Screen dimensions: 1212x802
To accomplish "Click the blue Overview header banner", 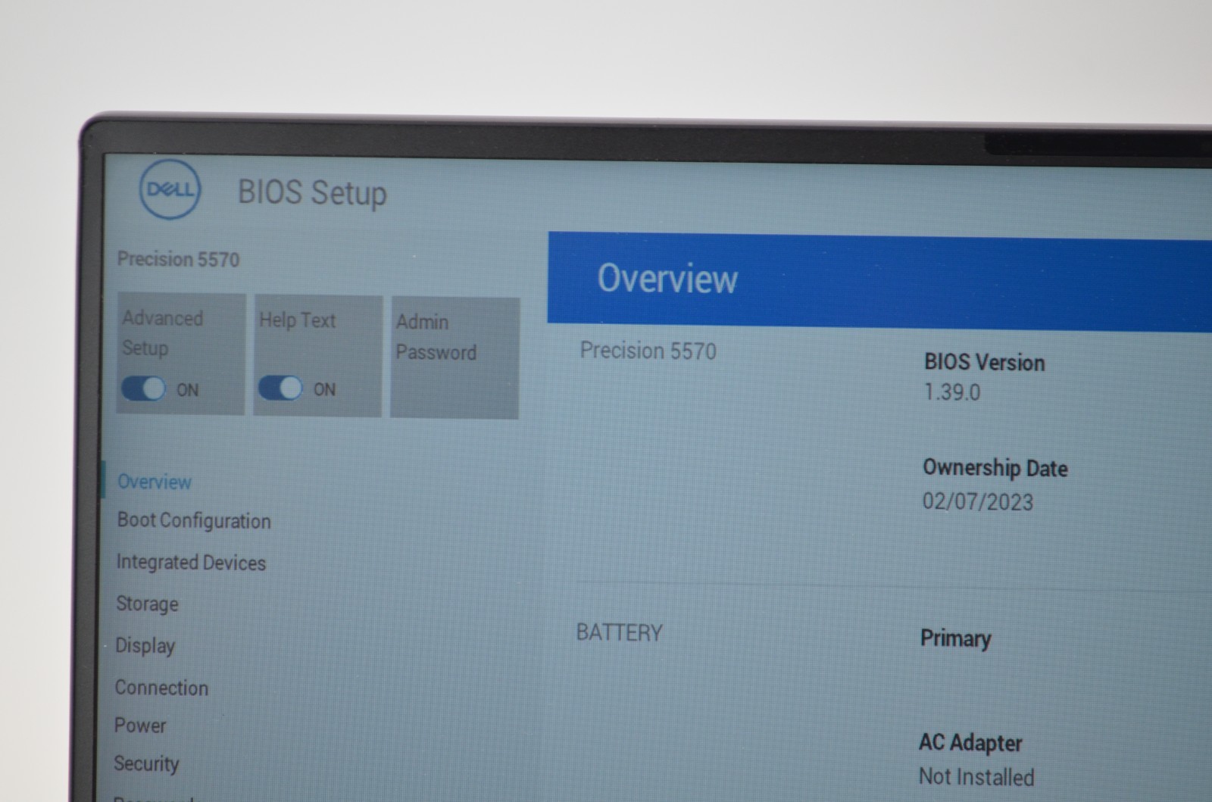I will [x=879, y=281].
